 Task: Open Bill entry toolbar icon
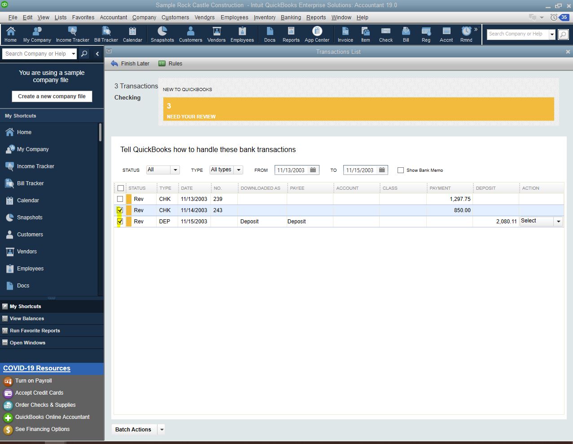tap(406, 34)
